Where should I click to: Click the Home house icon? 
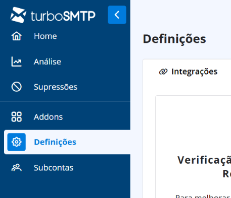pos(17,36)
